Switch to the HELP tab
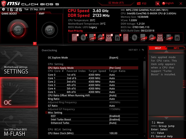Screen dimensions: 186x139 [x=158, y=48]
